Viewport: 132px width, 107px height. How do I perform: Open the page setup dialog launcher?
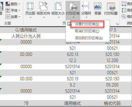point(117,24)
